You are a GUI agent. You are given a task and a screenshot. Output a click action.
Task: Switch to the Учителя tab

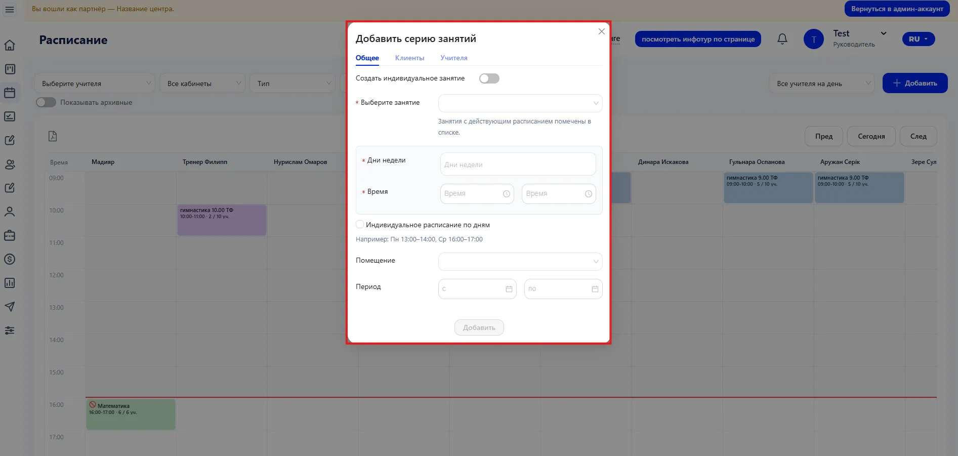(x=453, y=58)
